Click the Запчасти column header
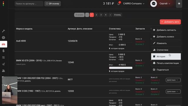This screenshot has height=106, width=188. 140,29
